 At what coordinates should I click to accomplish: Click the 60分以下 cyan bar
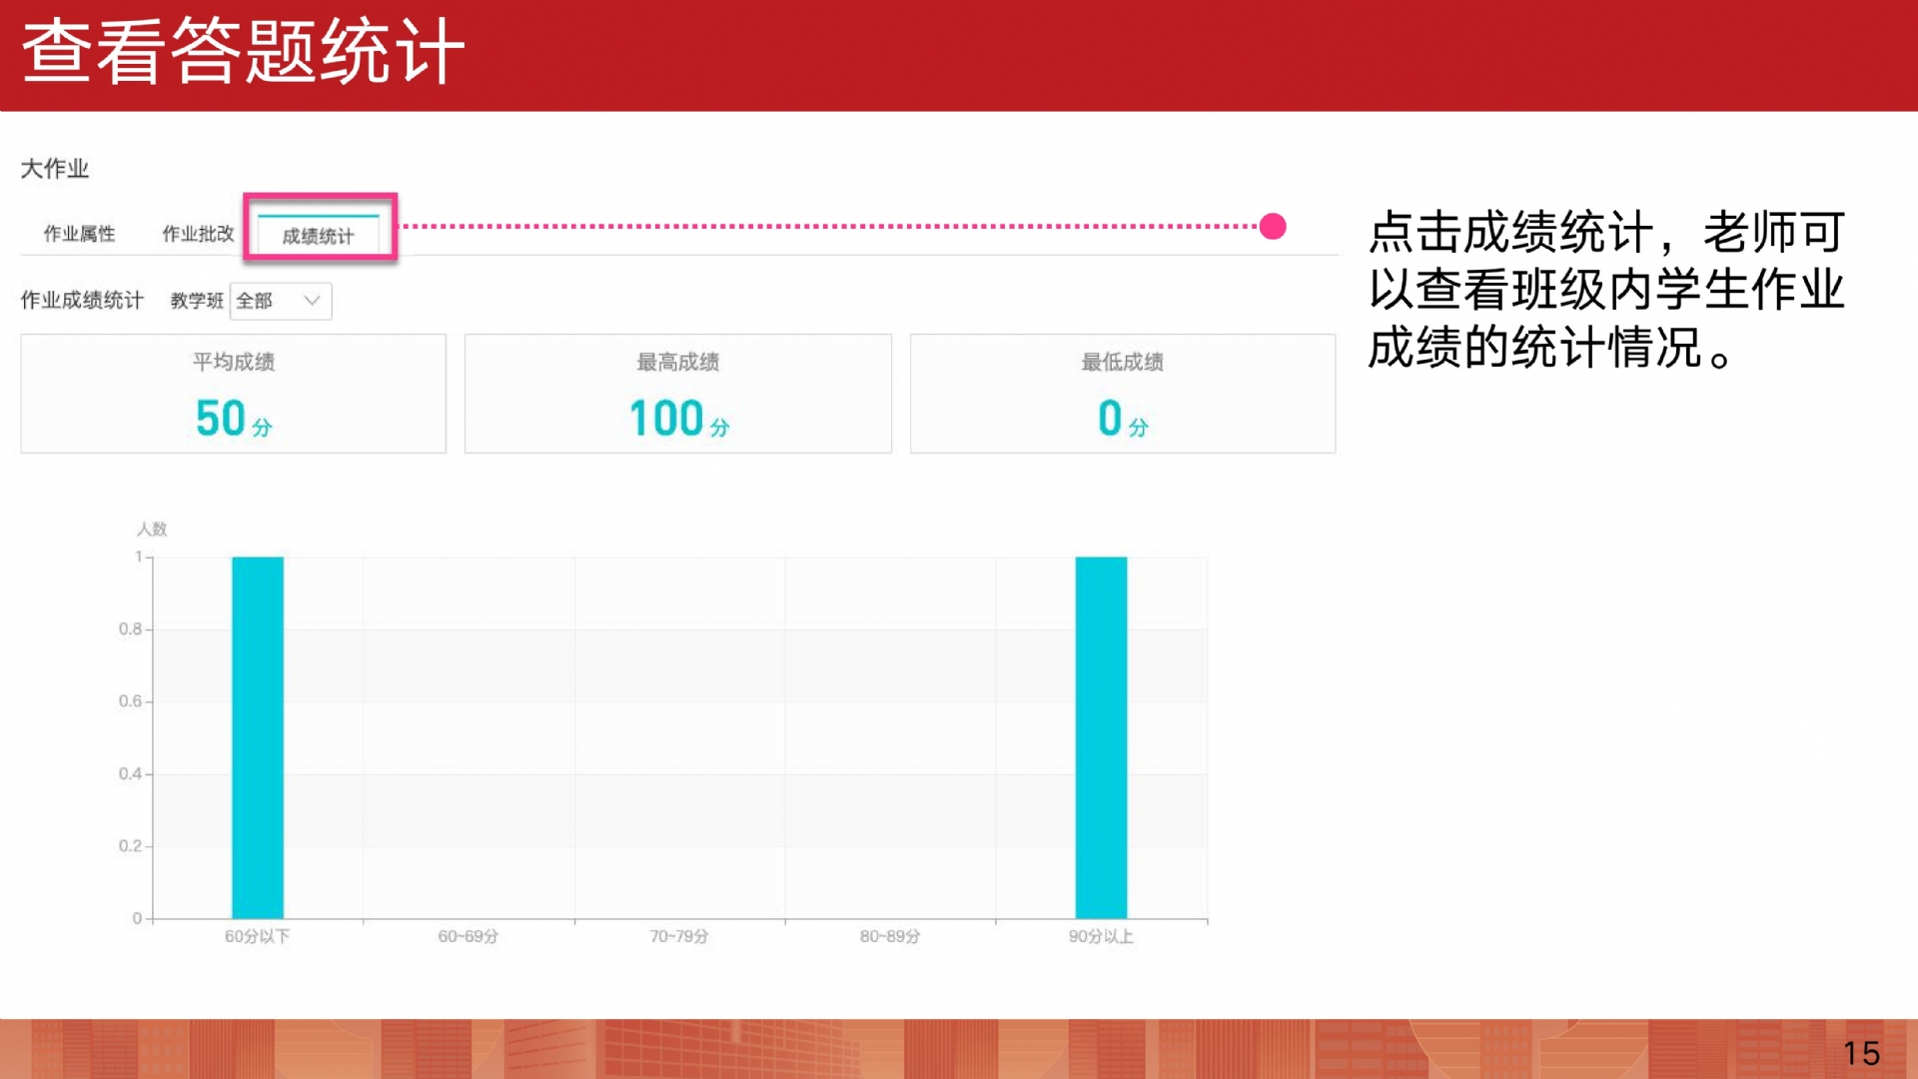[x=258, y=737]
